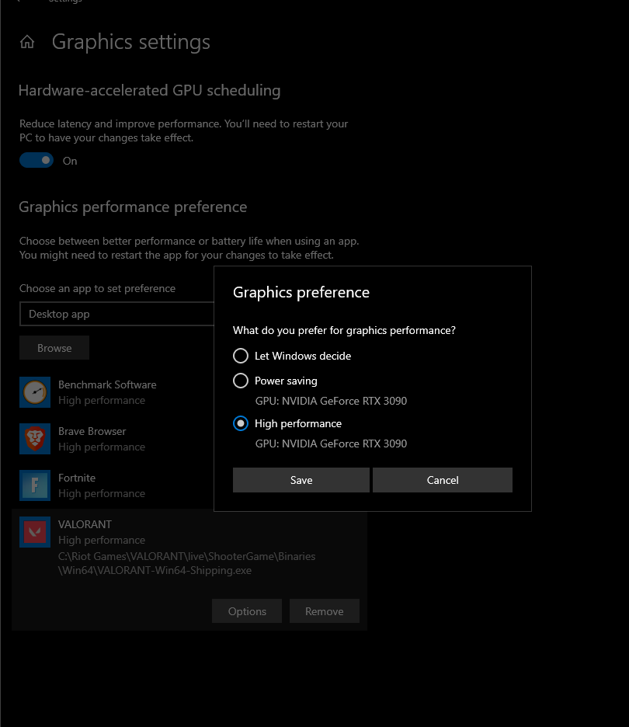Save the graphics preference
The width and height of the screenshot is (629, 727).
301,480
